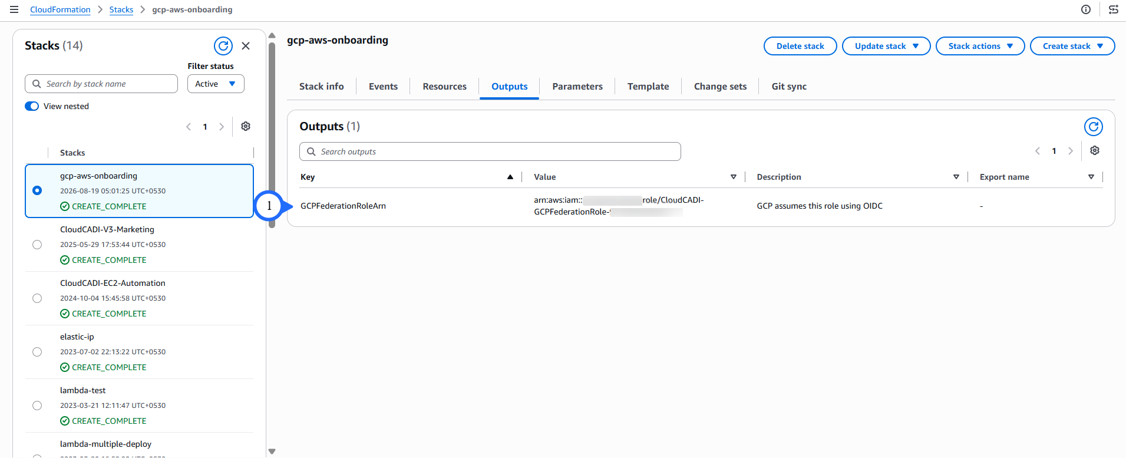Image resolution: width=1126 pixels, height=458 pixels.
Task: Open the lambda-test stack
Action: coord(83,390)
